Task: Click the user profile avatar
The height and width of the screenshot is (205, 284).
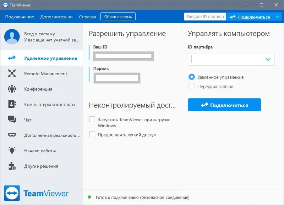Action: [12, 36]
